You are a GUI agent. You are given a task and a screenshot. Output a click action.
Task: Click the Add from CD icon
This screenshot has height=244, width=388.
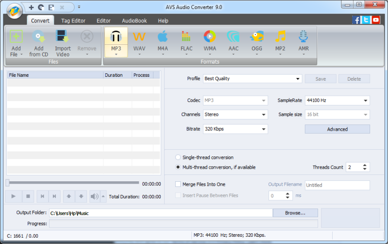tap(38, 37)
